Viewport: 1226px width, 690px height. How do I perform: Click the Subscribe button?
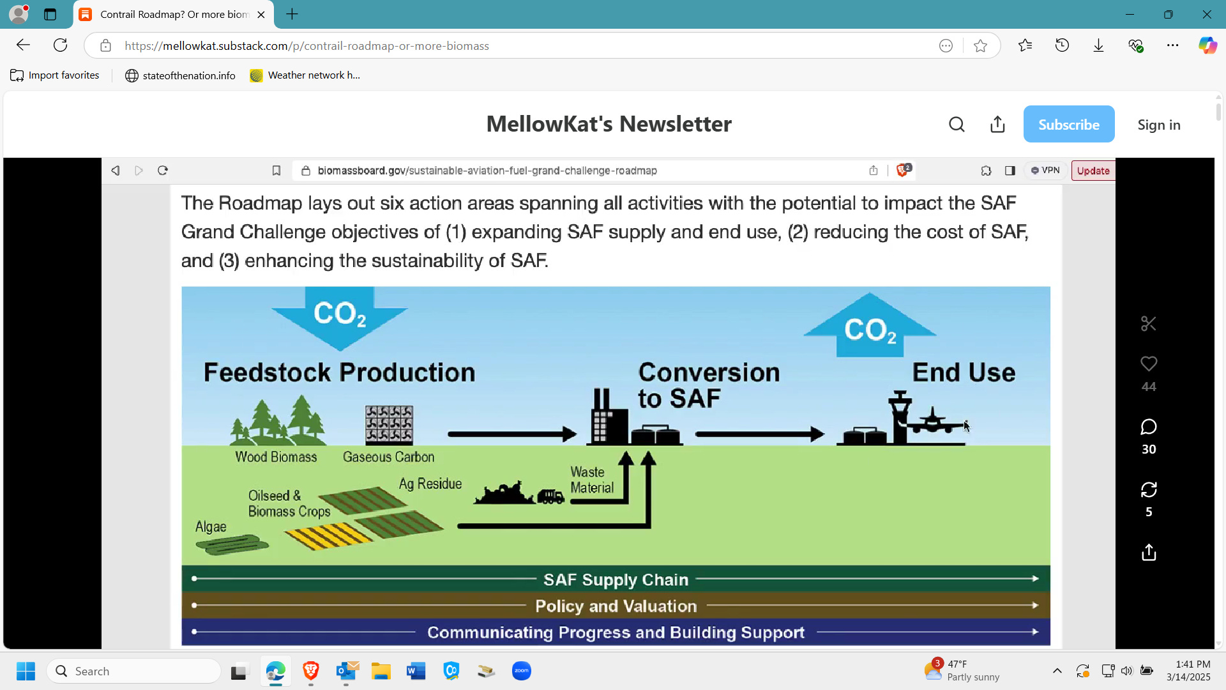tap(1068, 125)
